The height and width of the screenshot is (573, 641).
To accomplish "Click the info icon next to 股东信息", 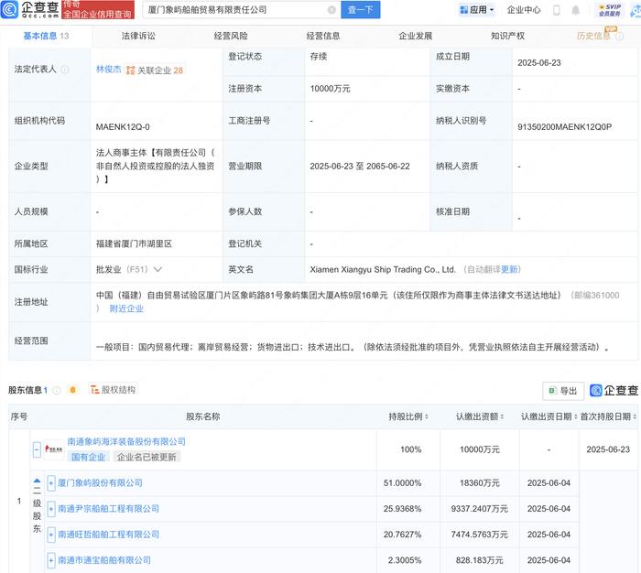I will (57, 390).
